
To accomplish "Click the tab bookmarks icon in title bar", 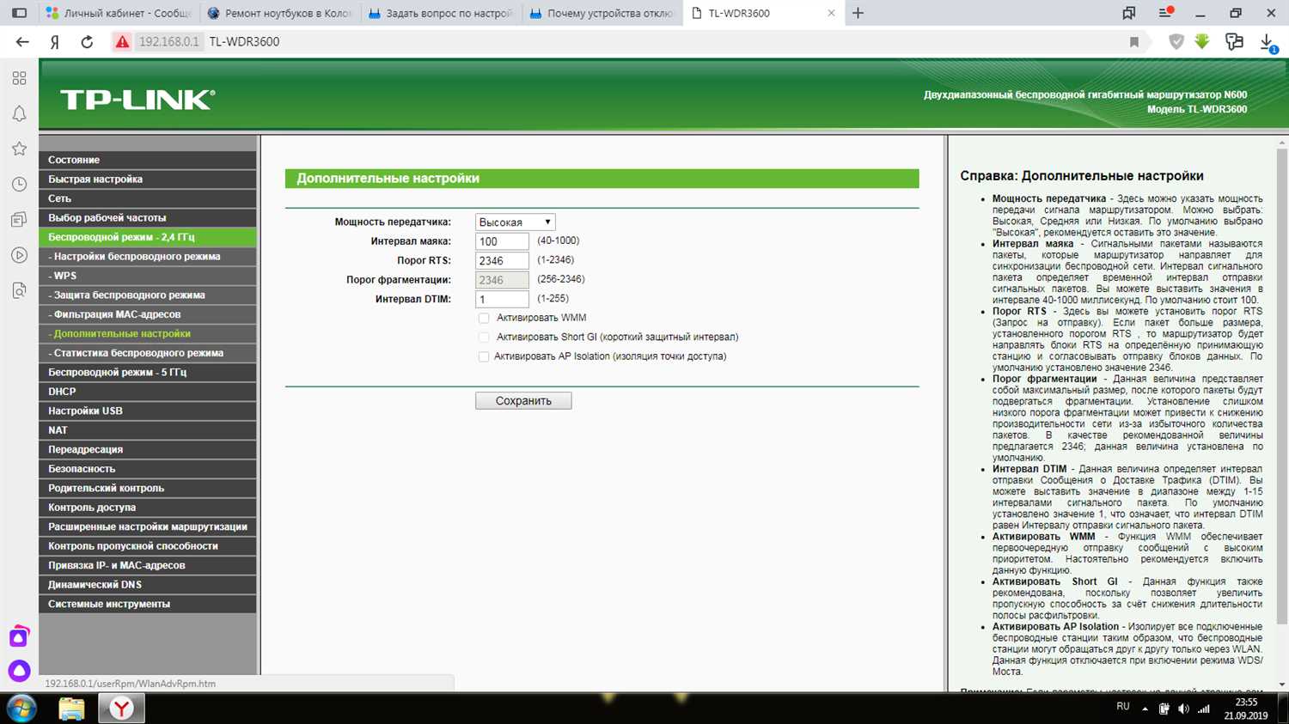I will 1129,13.
